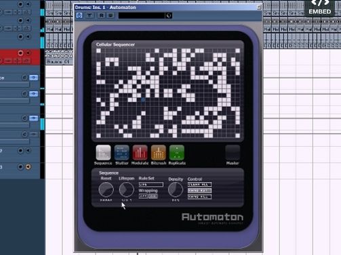Click the Density knob
The image size is (341, 255).
[x=176, y=189]
